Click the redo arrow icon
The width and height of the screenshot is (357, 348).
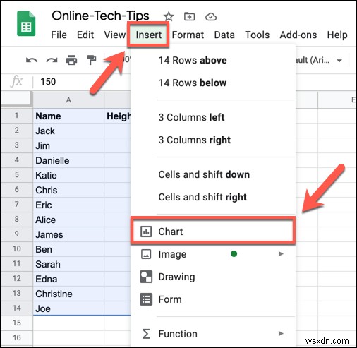click(x=52, y=60)
